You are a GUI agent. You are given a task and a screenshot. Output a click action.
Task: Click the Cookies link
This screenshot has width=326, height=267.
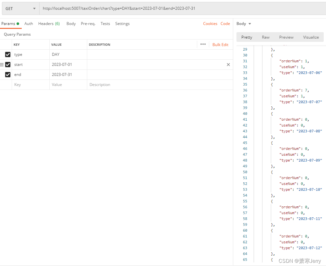point(210,24)
